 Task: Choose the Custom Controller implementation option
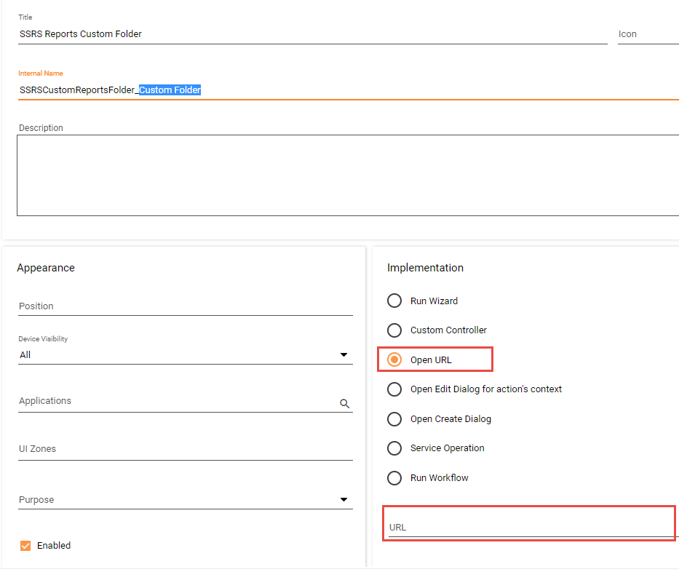tap(394, 330)
